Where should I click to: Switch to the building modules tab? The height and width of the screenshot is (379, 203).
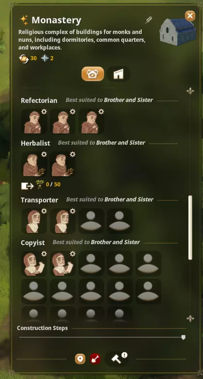click(x=118, y=74)
